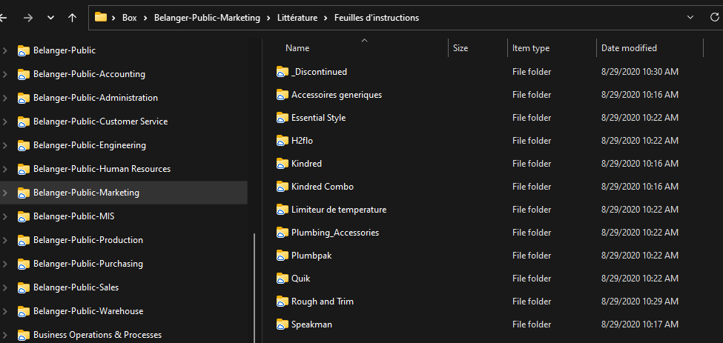This screenshot has width=723, height=343.
Task: Sort by the Size column header
Action: click(460, 48)
